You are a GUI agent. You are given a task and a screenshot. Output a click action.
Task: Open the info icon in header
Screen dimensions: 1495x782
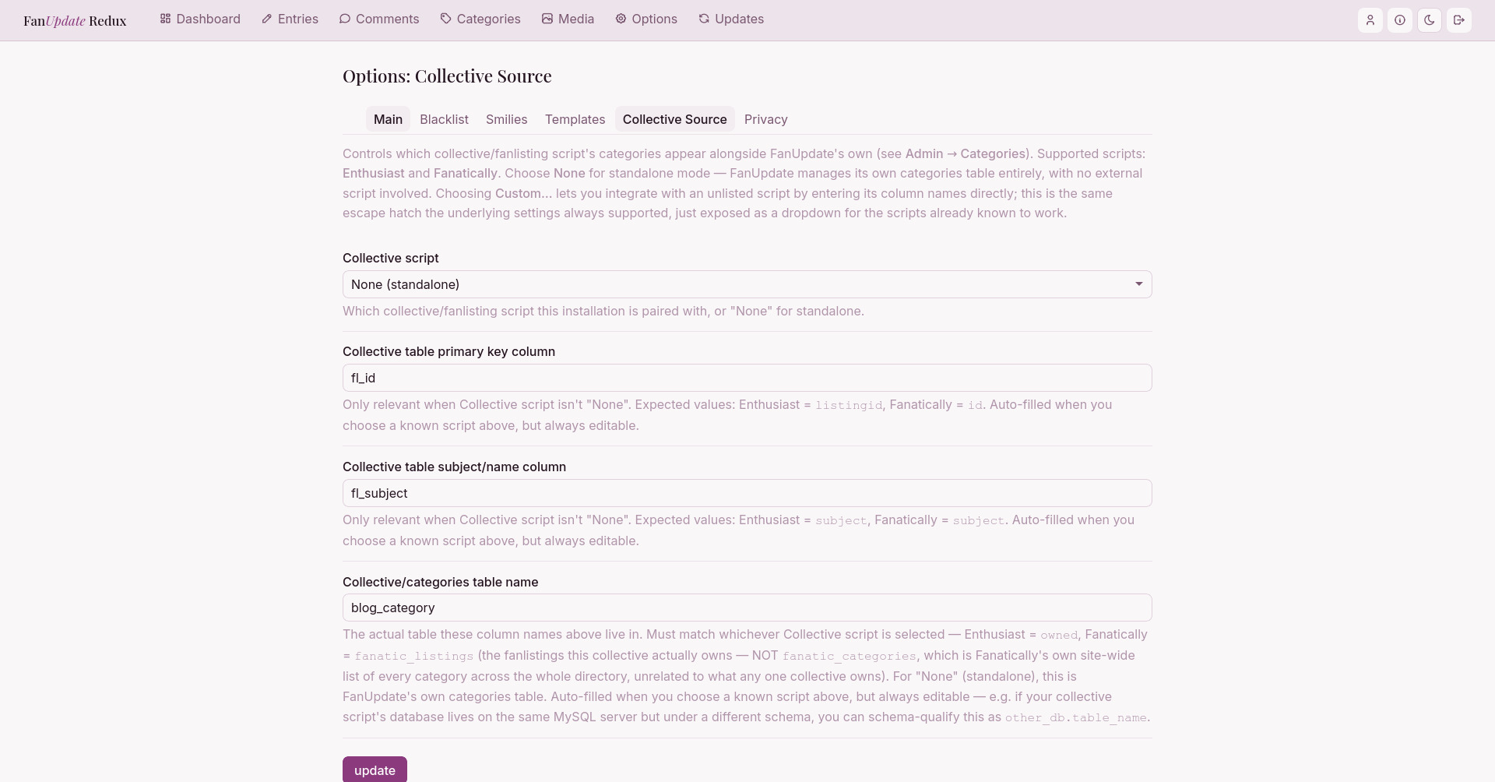[x=1400, y=20]
